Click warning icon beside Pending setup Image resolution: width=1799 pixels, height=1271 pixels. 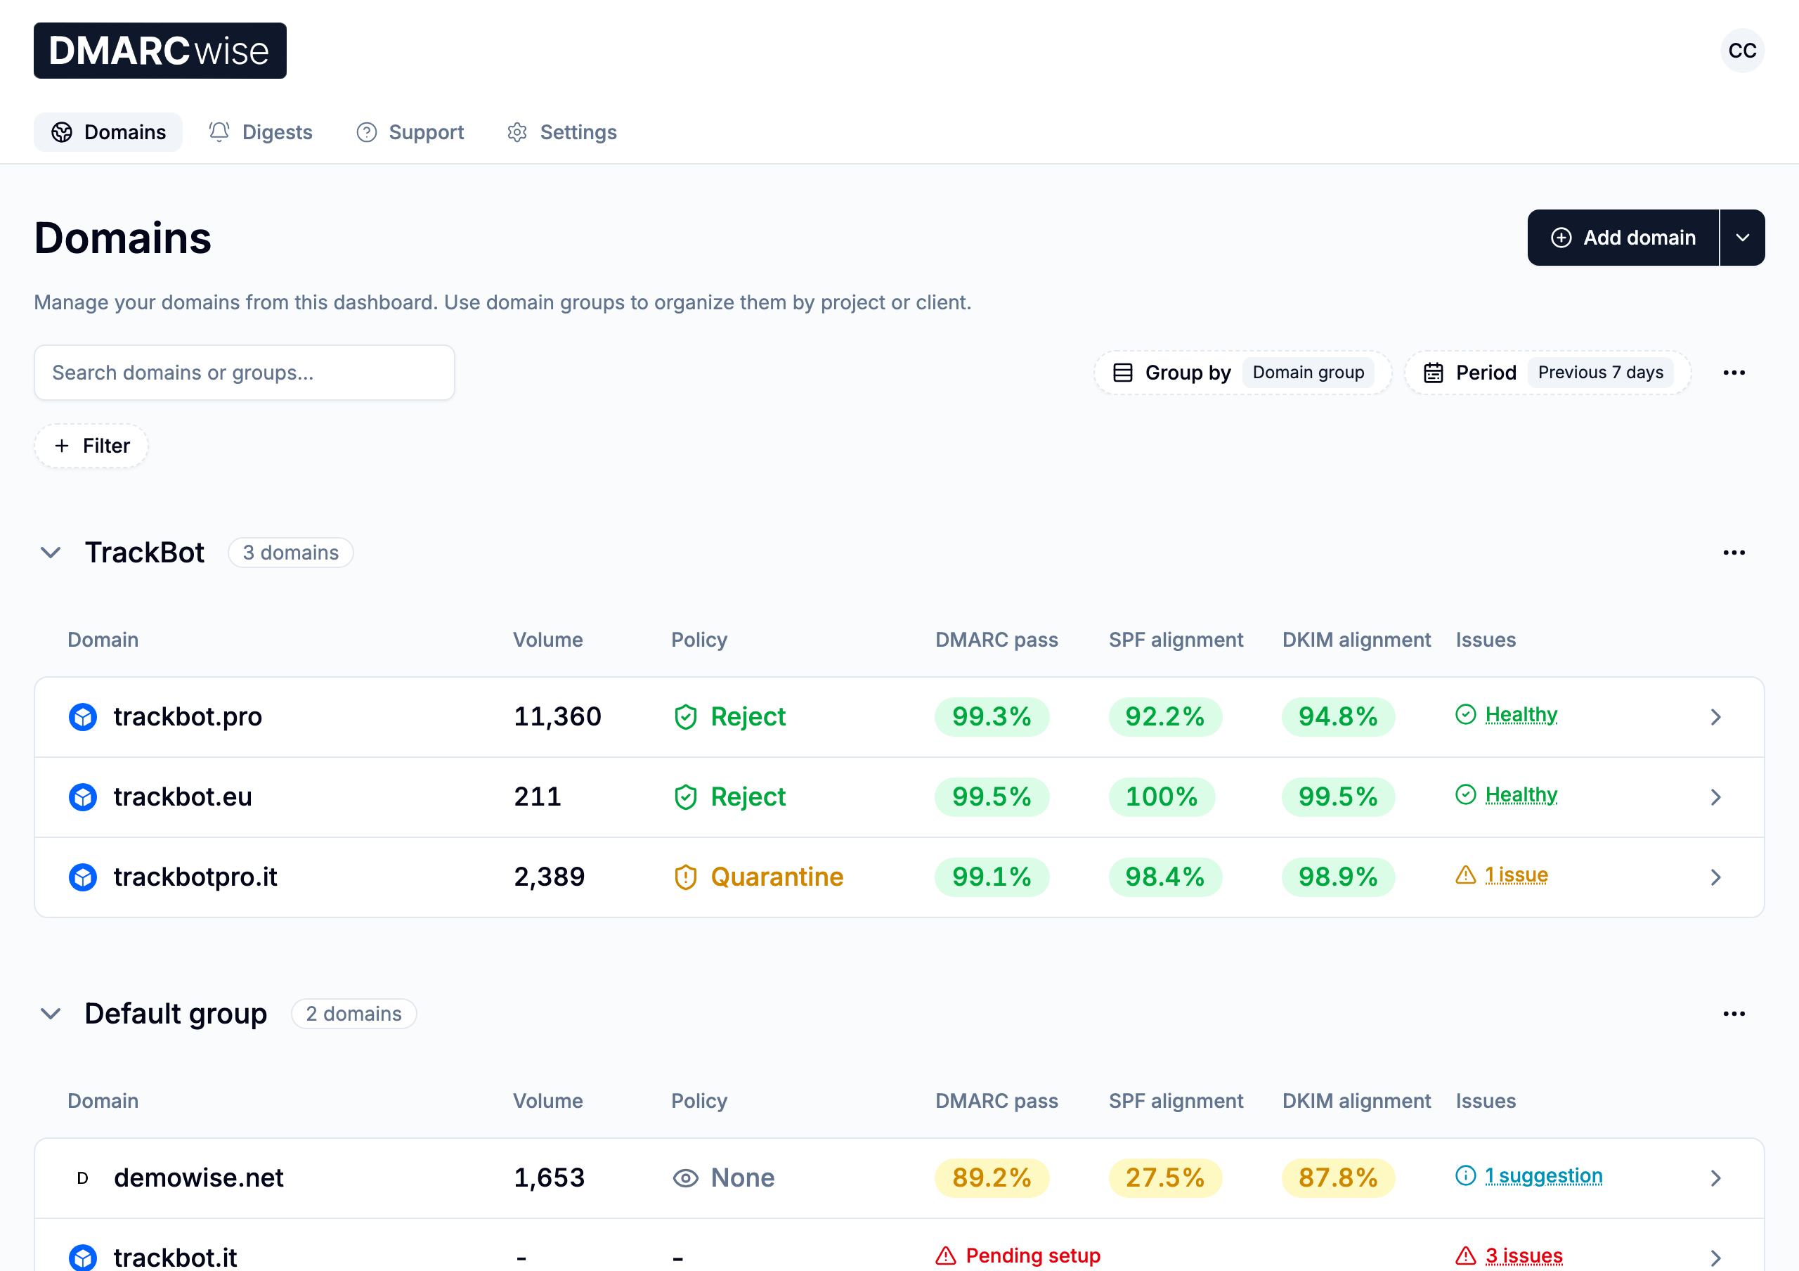pyautogui.click(x=947, y=1256)
